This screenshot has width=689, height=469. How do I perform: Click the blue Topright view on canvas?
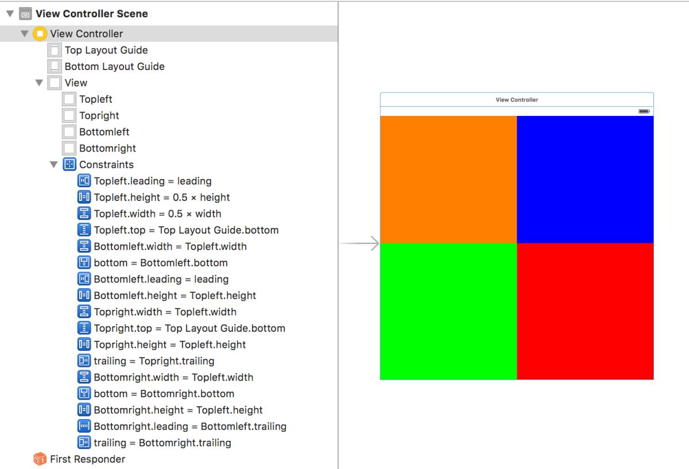pyautogui.click(x=585, y=179)
